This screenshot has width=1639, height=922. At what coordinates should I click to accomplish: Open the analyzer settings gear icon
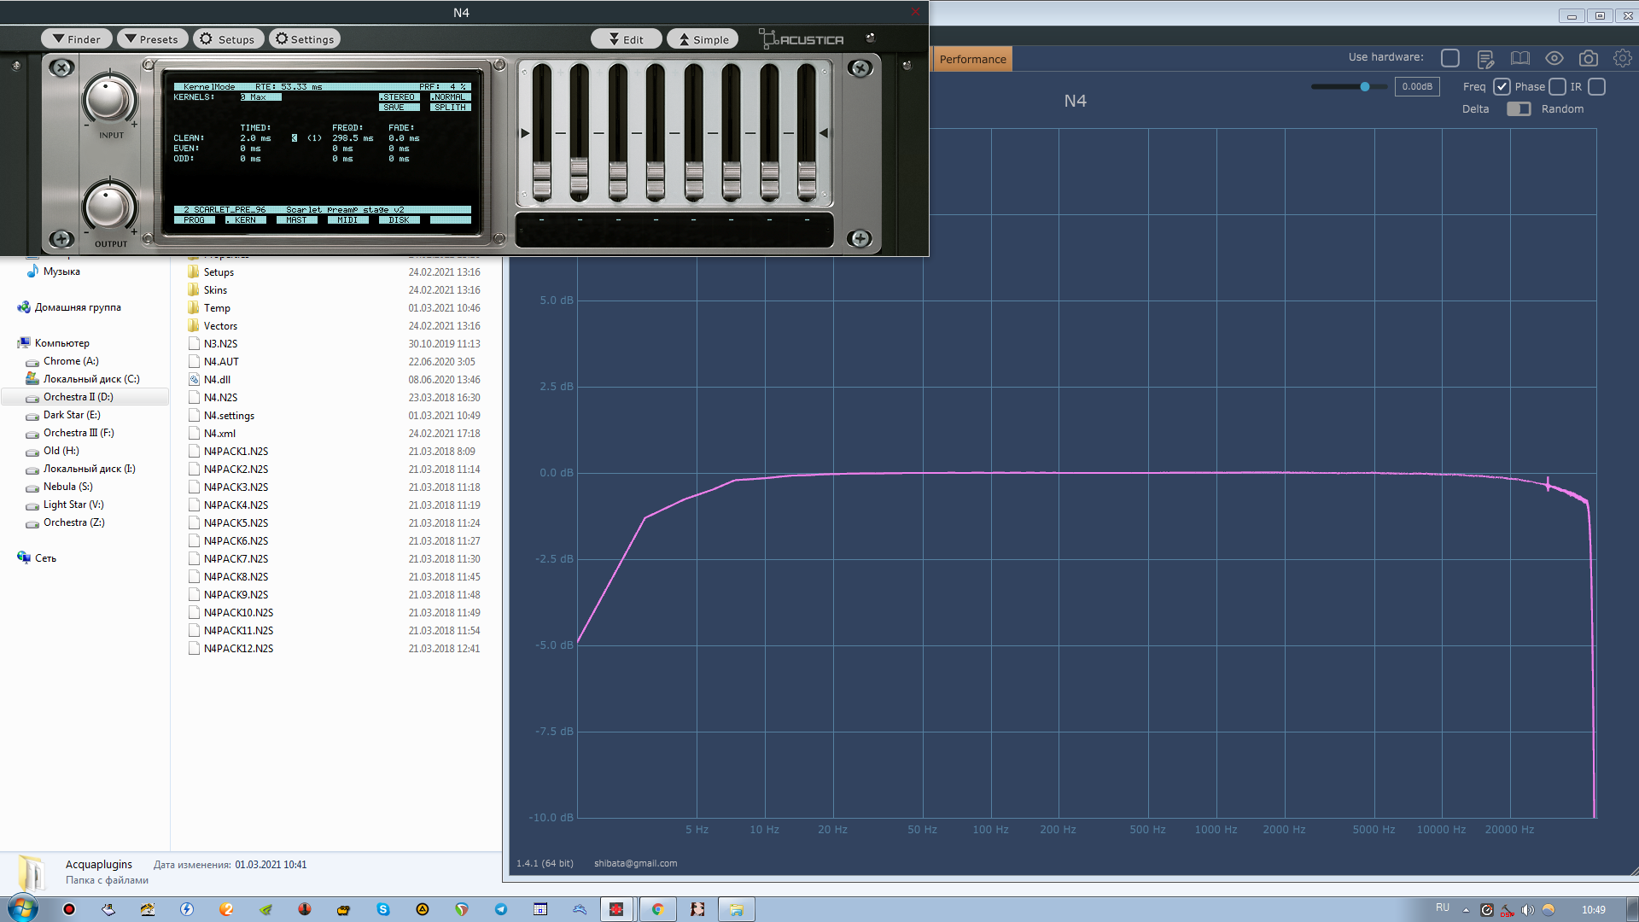coord(1622,58)
